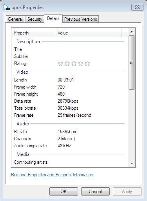Click the scrollbar down arrow
This screenshot has width=147, height=201.
pos(132,163)
